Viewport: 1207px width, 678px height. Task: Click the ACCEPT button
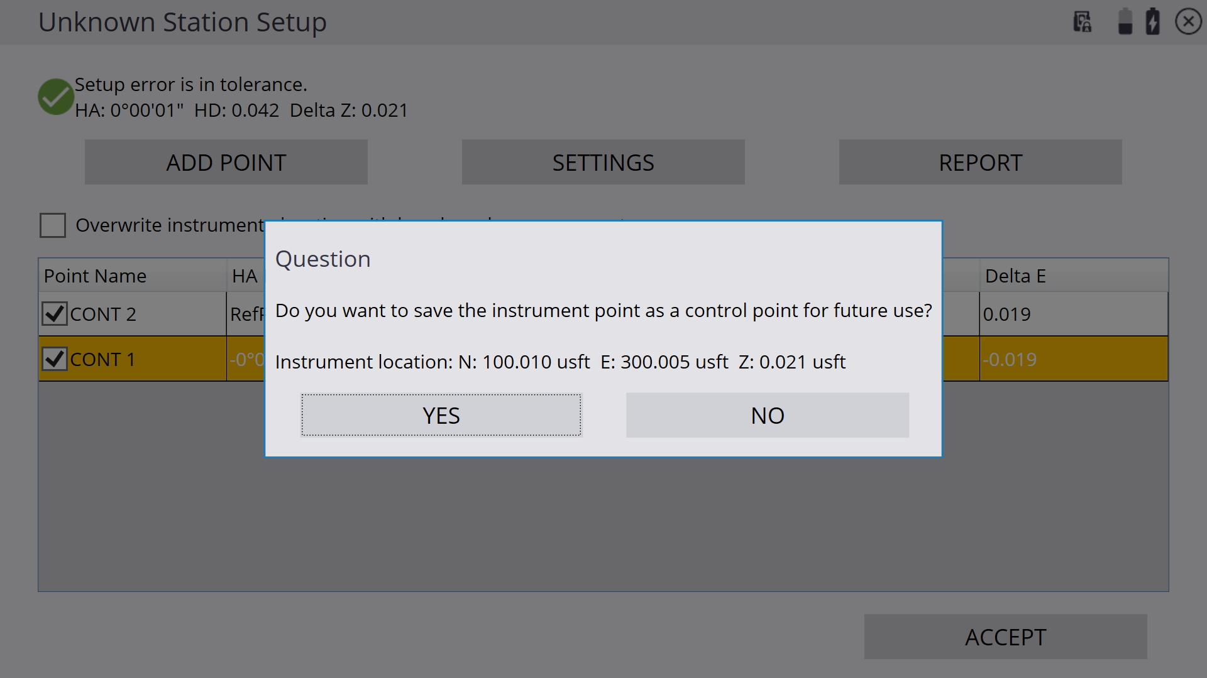[1006, 637]
